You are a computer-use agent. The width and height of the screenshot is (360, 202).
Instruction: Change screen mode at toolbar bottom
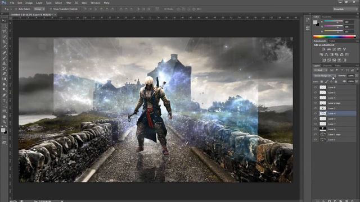tap(4, 142)
